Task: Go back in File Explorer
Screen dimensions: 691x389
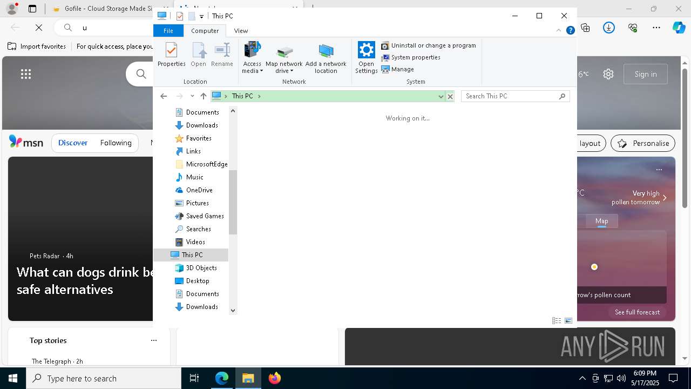Action: [164, 96]
